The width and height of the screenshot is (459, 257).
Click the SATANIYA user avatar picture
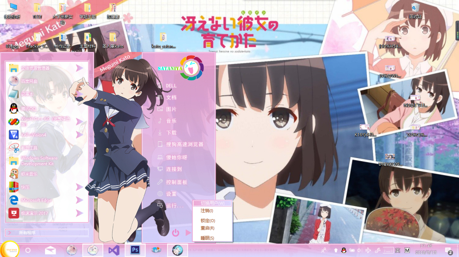pyautogui.click(x=191, y=68)
